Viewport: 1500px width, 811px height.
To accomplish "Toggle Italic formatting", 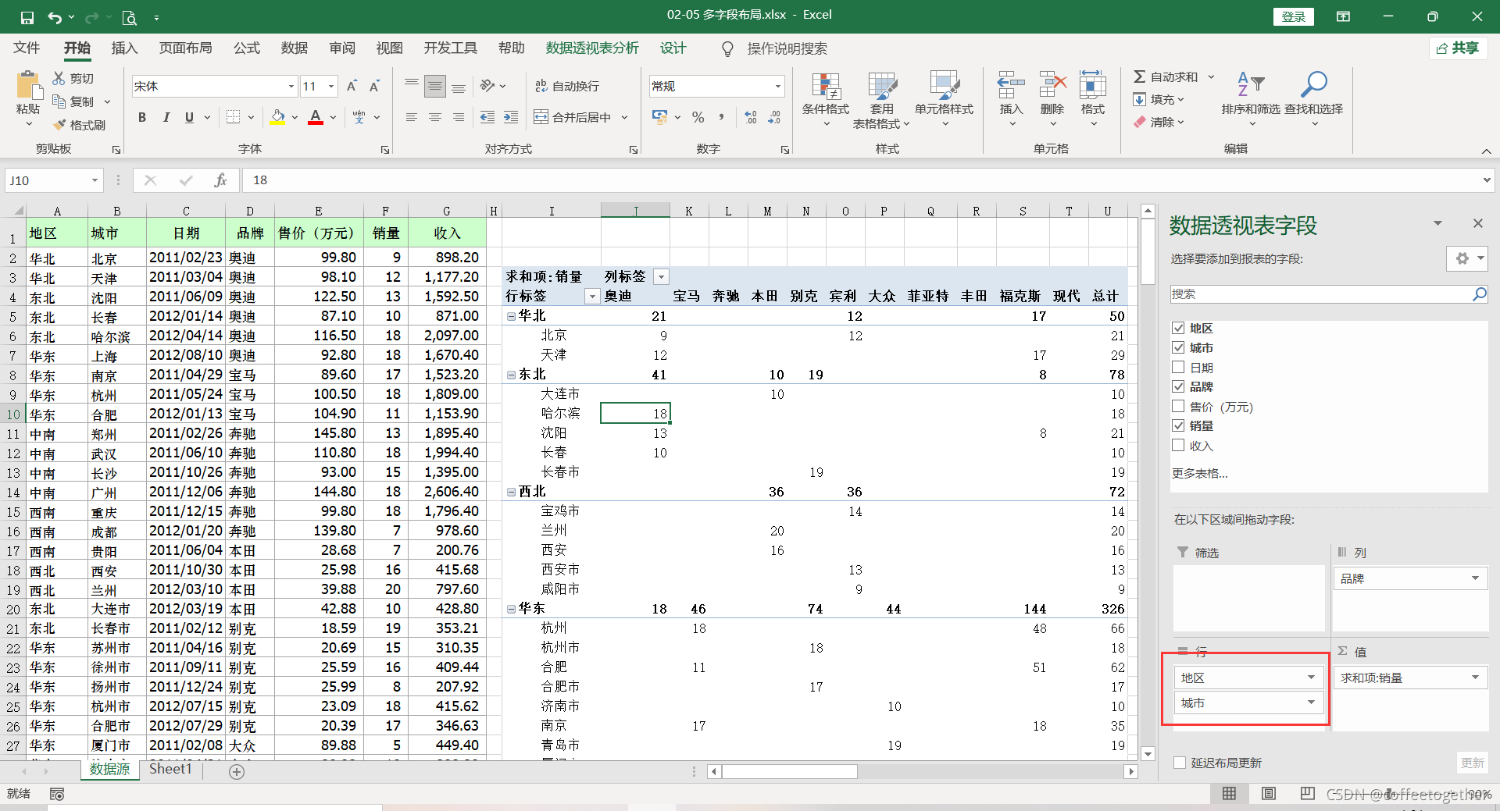I will [x=166, y=117].
